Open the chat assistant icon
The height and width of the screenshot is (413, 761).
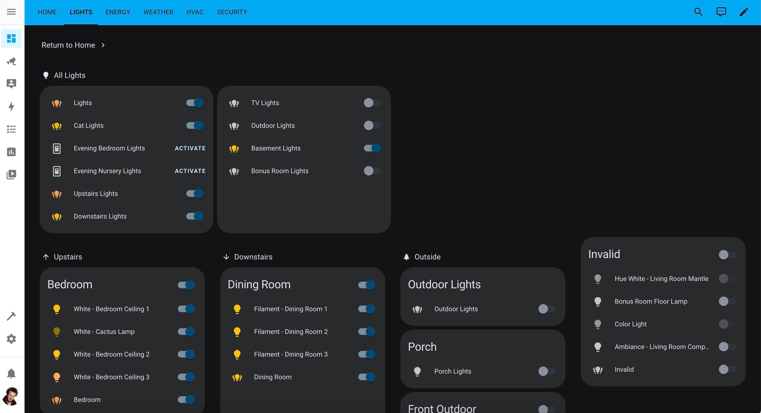(721, 12)
